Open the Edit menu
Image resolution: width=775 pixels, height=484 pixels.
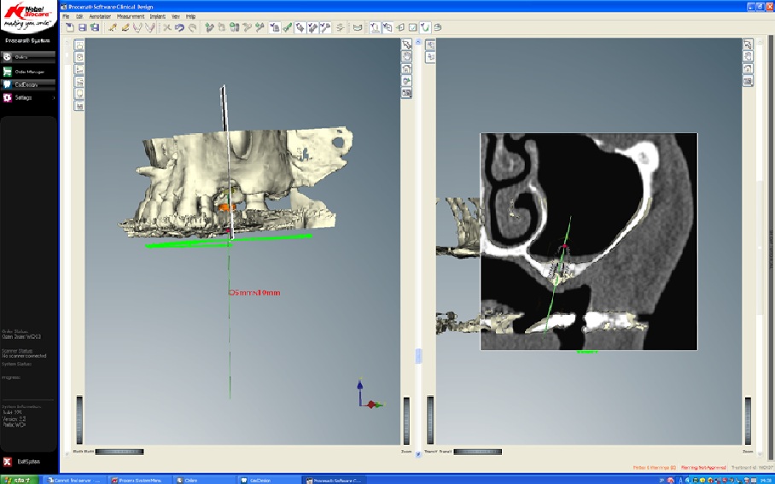click(79, 16)
